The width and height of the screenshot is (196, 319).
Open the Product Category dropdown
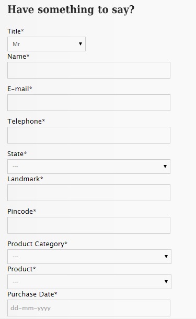(x=89, y=257)
